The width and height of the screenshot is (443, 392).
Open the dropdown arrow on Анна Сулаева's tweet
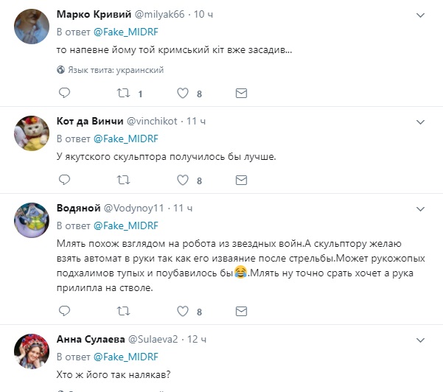click(420, 339)
